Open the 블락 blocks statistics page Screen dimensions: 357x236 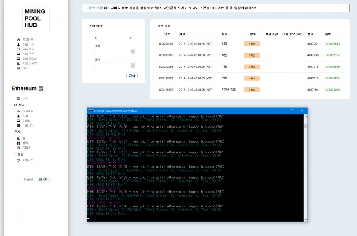25,143
